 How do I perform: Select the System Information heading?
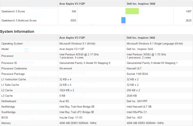17,32
